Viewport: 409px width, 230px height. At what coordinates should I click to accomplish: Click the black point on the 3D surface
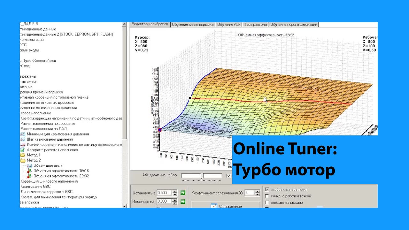(x=190, y=98)
